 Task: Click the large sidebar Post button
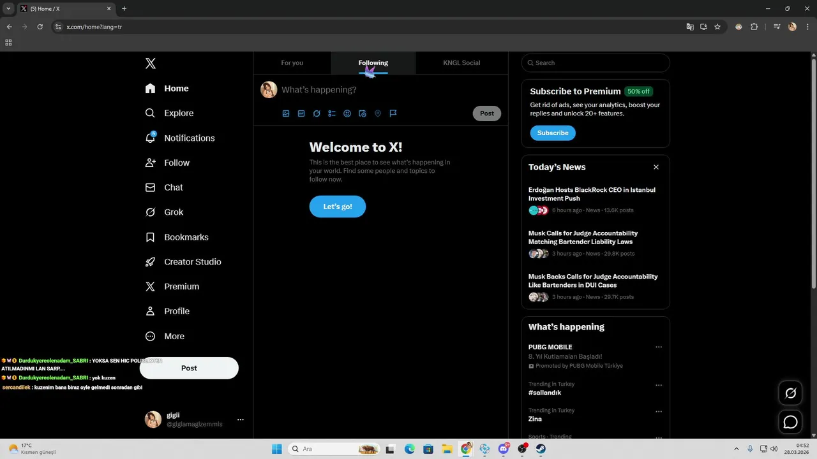(189, 368)
